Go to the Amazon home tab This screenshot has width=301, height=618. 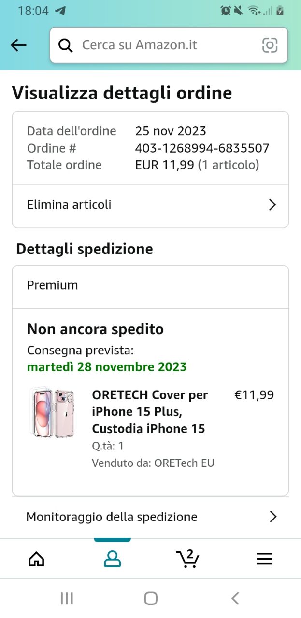coord(37,559)
